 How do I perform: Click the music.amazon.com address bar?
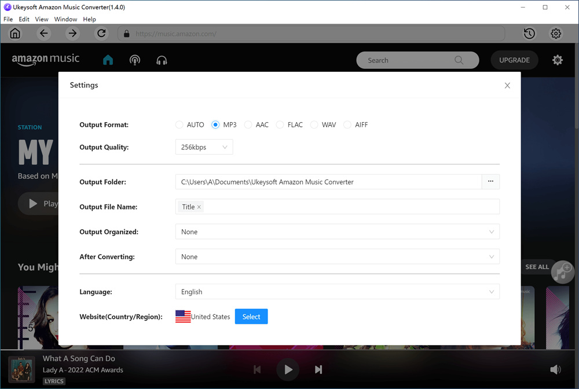click(x=311, y=34)
